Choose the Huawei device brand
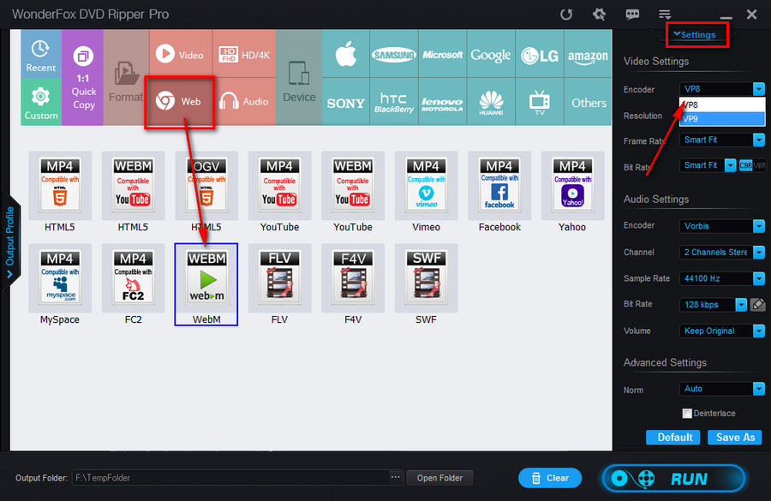The width and height of the screenshot is (771, 501). (491, 102)
